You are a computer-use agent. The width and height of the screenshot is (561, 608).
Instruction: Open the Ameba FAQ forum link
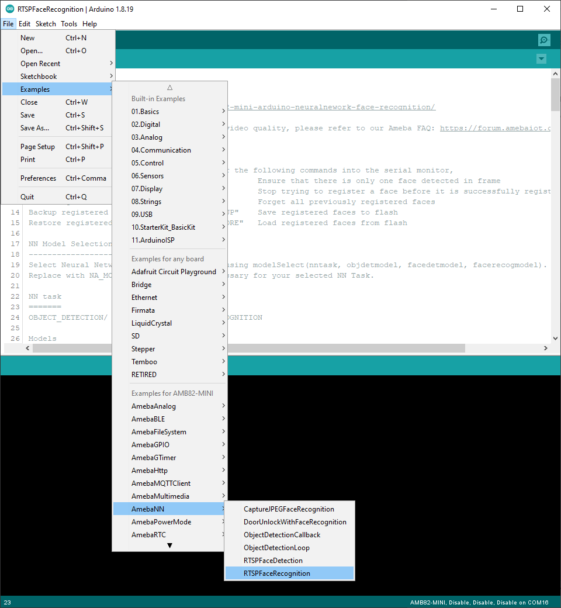coord(494,128)
